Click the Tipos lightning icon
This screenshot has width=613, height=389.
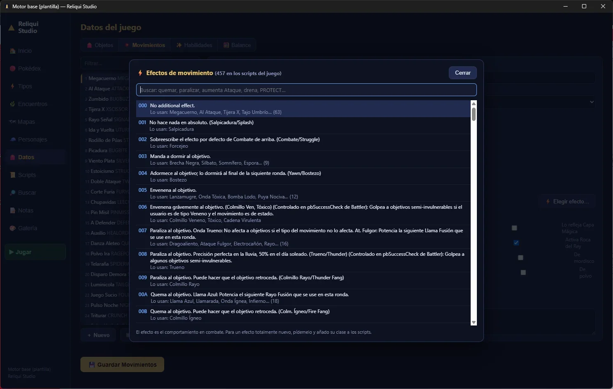12,86
